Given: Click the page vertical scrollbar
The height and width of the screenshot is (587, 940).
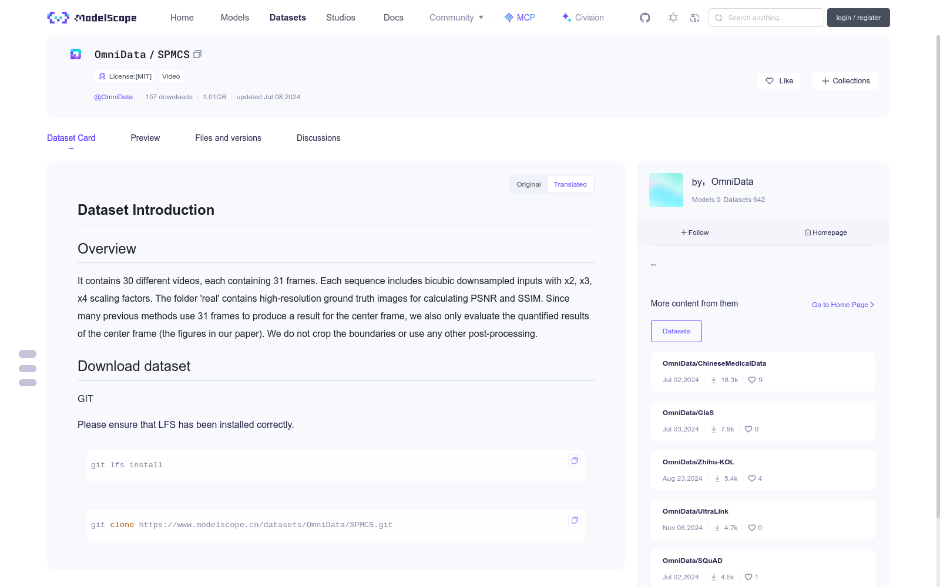Looking at the screenshot, I should click(x=938, y=276).
